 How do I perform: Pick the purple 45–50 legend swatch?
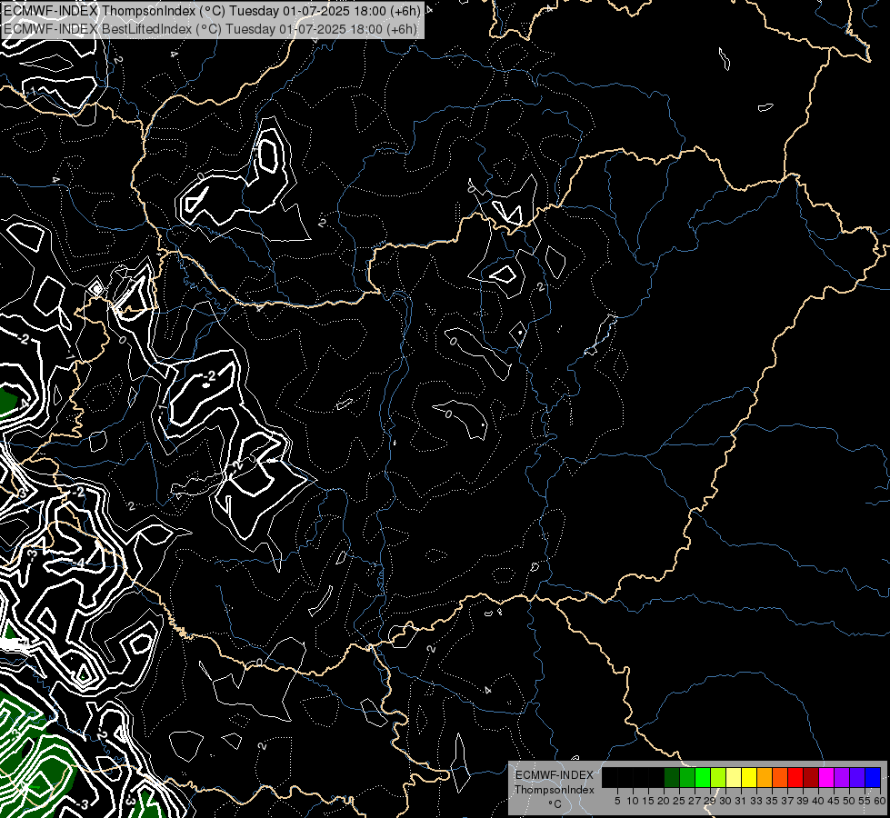(x=842, y=777)
